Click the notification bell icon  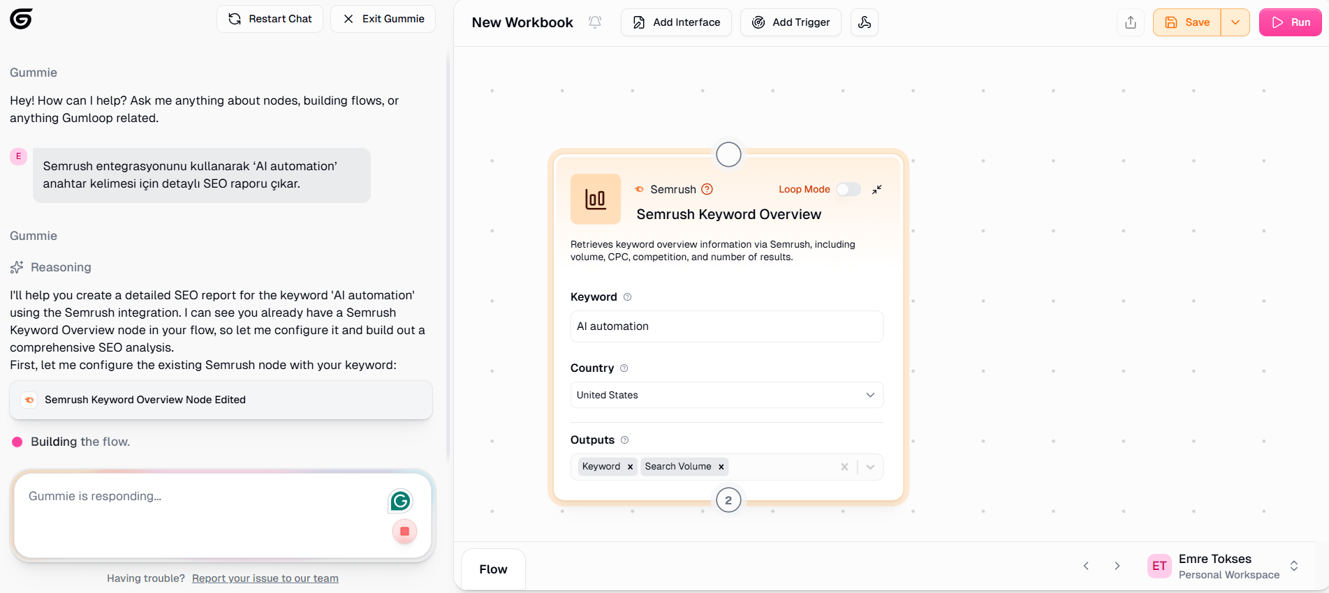tap(595, 22)
